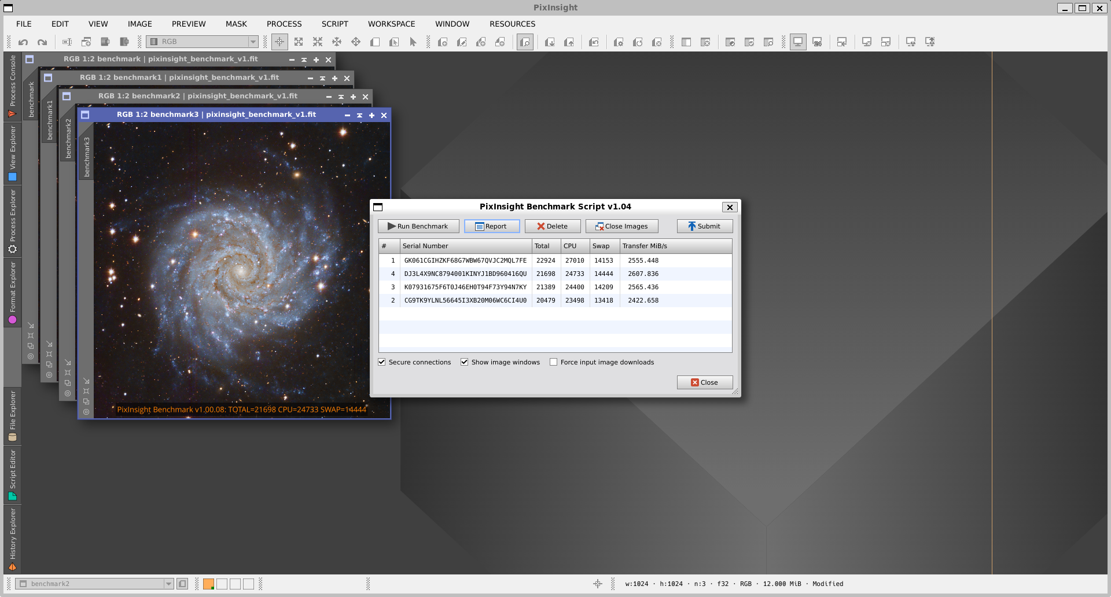Open the View Explorer side panel
This screenshot has height=597, width=1111.
12,153
